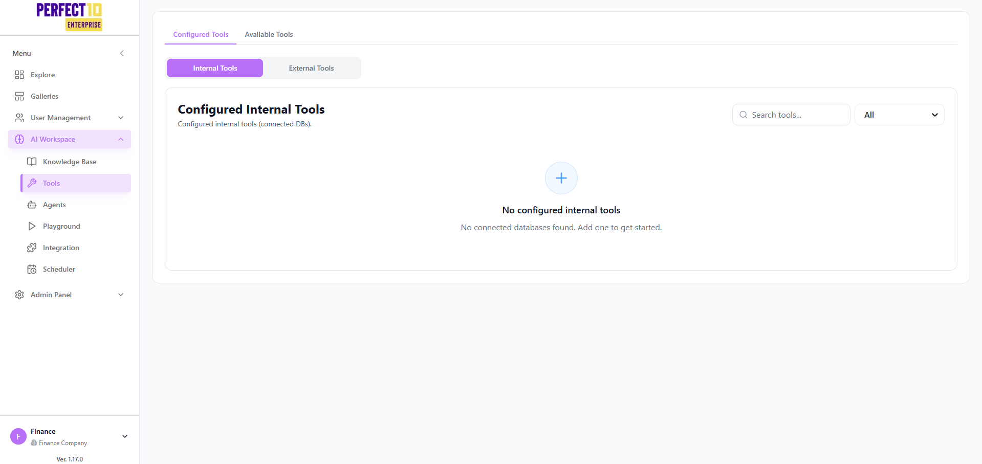Switch to the Available Tools tab

click(x=269, y=34)
